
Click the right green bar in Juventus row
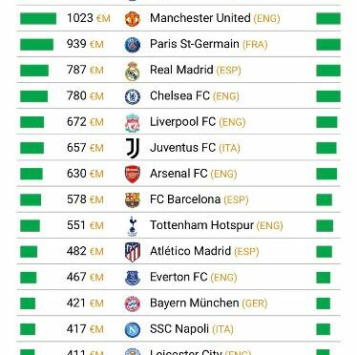(326, 148)
